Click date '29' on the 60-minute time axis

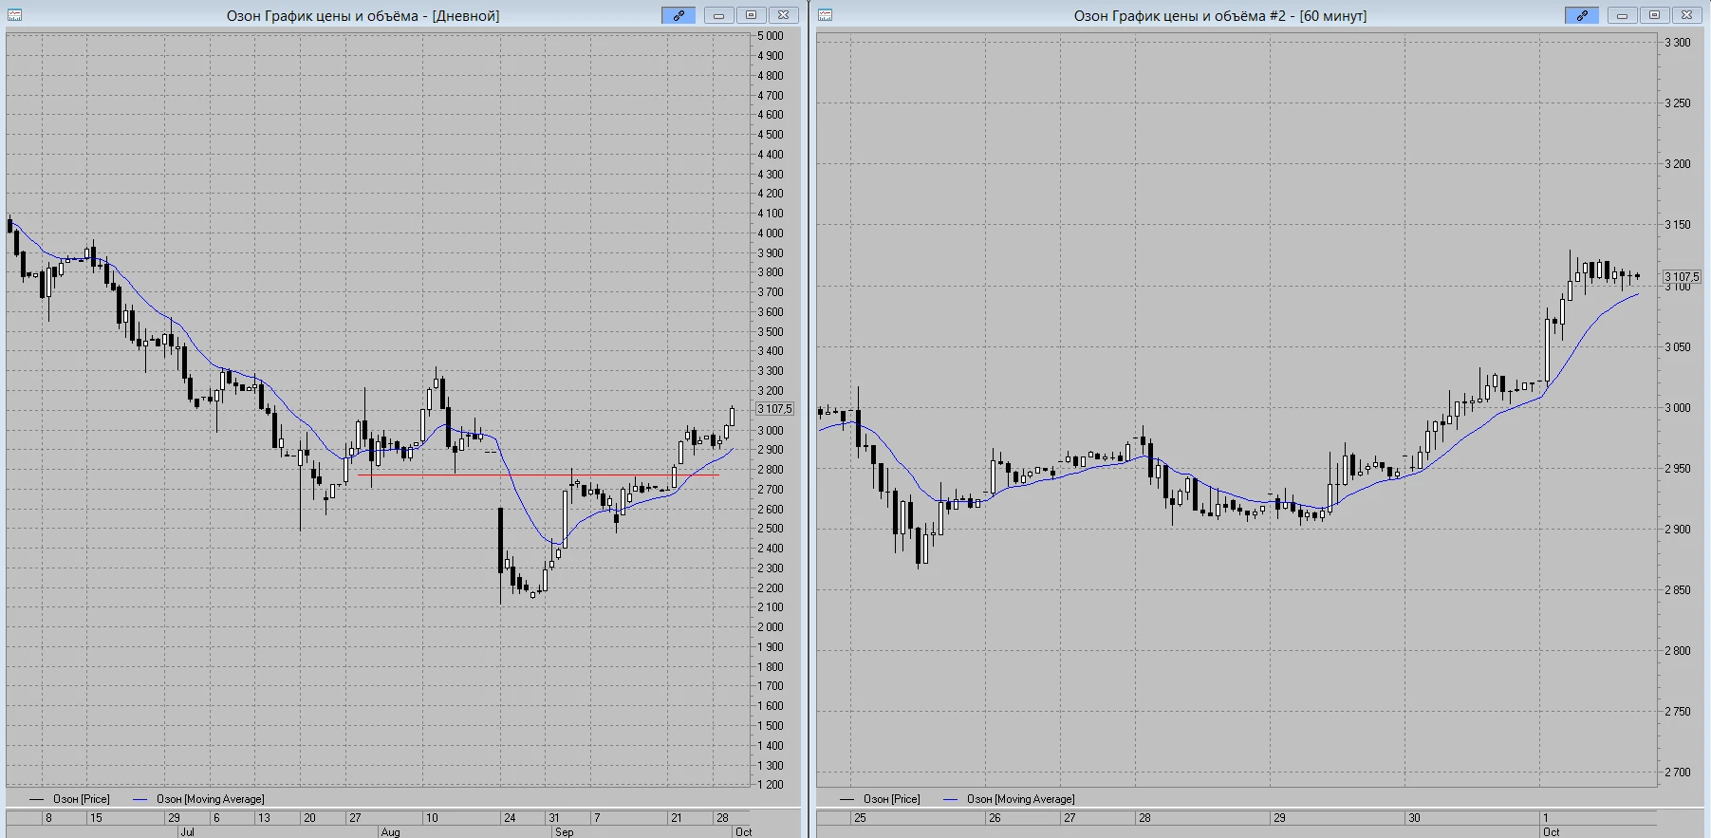1279,817
